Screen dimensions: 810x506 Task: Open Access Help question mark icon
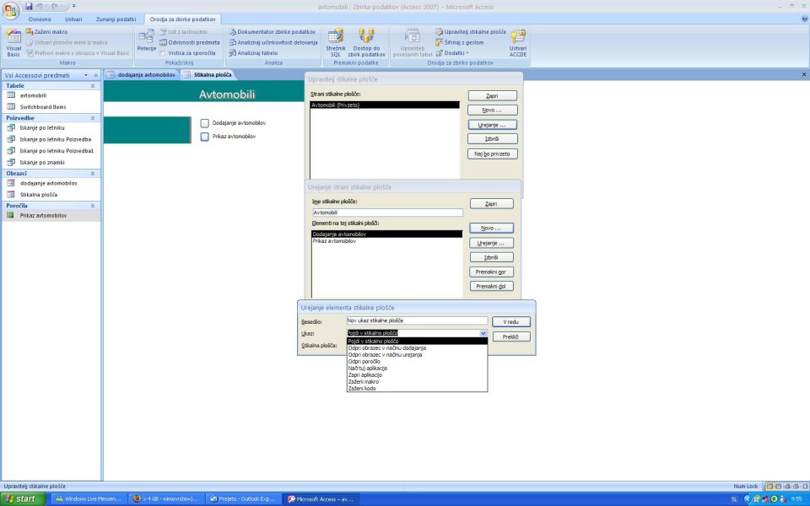[804, 19]
